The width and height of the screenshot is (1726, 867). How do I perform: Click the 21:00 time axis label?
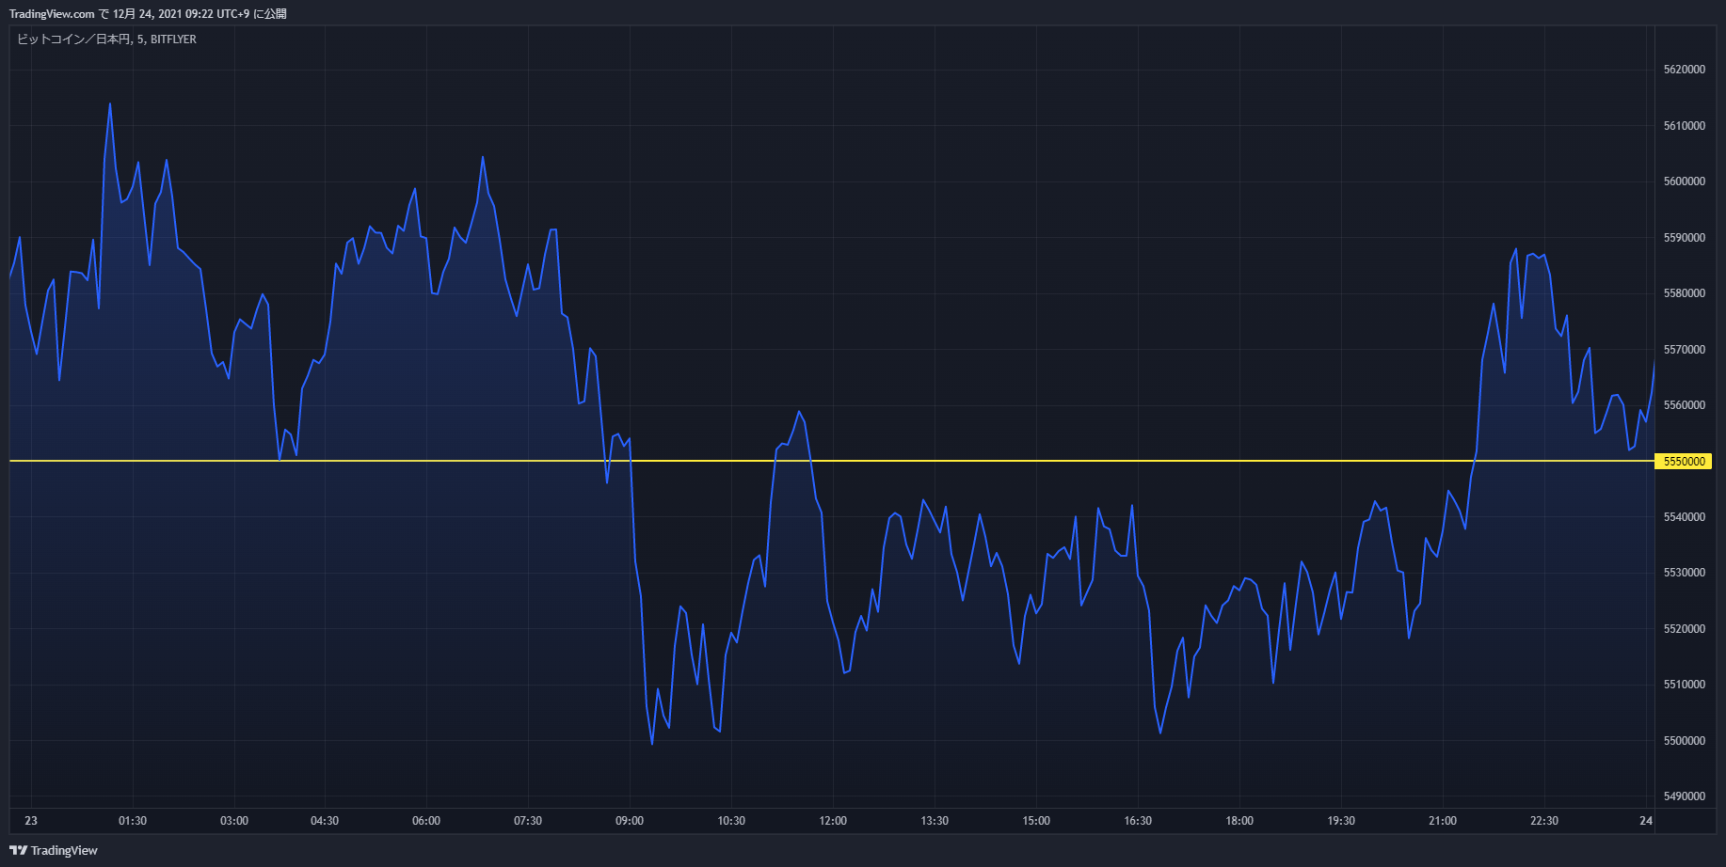pyautogui.click(x=1443, y=821)
